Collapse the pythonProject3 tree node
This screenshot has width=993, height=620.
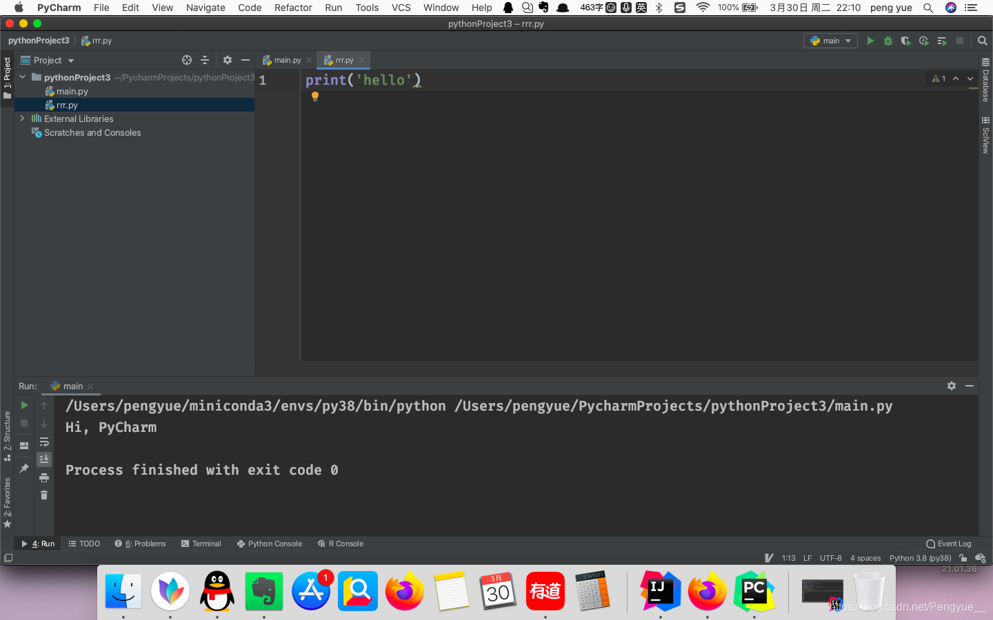pos(23,77)
